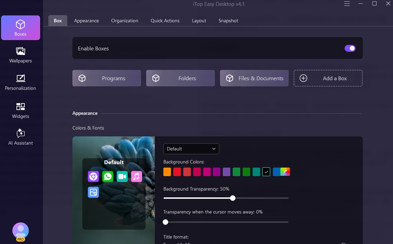
Task: Launch the AI Assistant
Action: click(20, 137)
